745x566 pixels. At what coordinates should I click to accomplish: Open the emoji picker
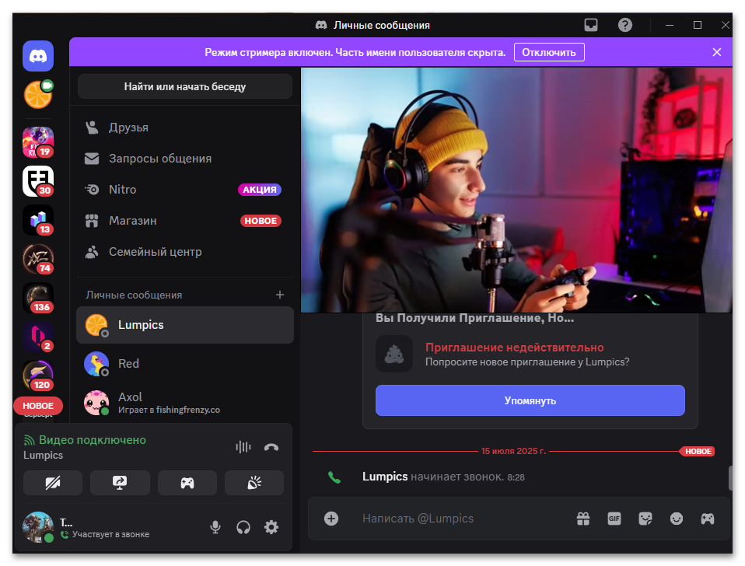[x=677, y=519]
